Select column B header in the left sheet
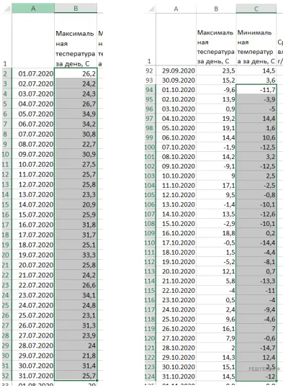 tap(76, 8)
